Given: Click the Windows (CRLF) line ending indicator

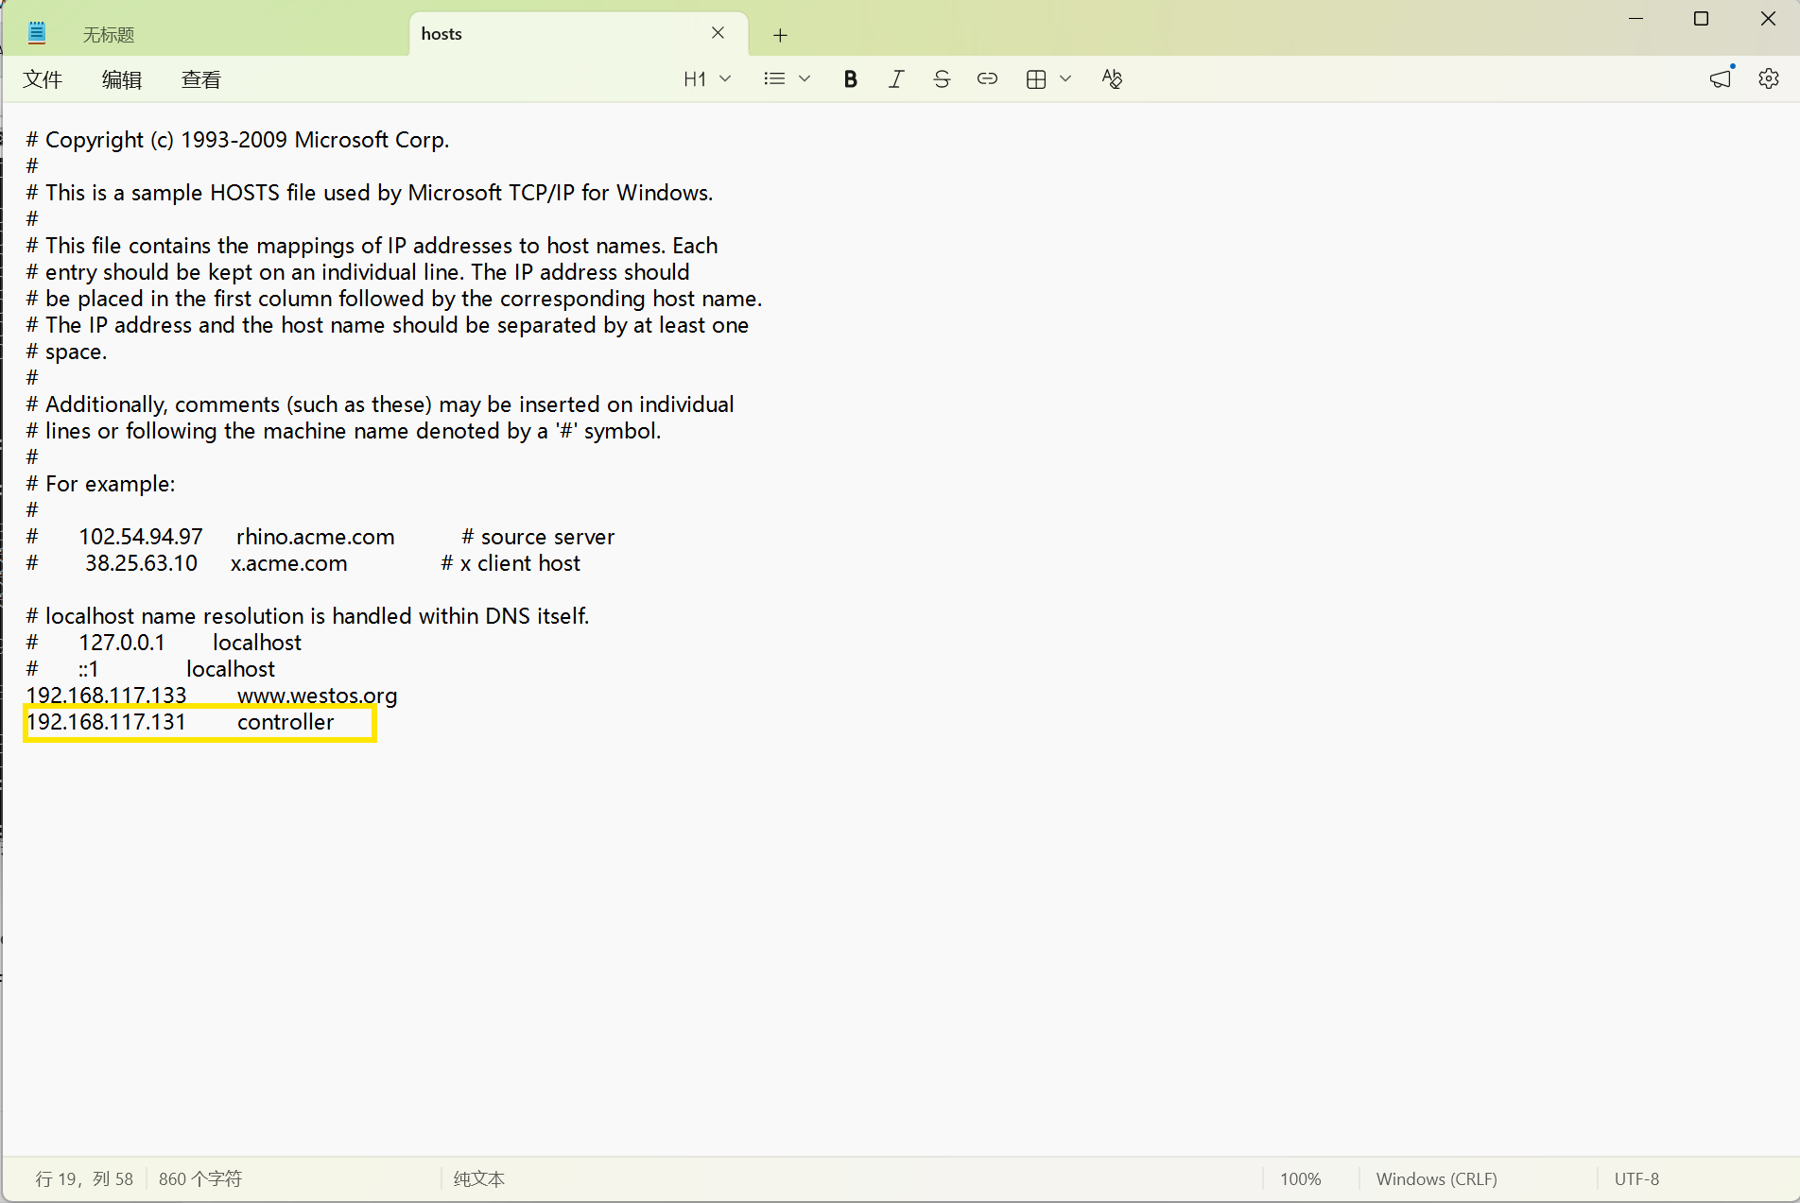Looking at the screenshot, I should [1437, 1179].
